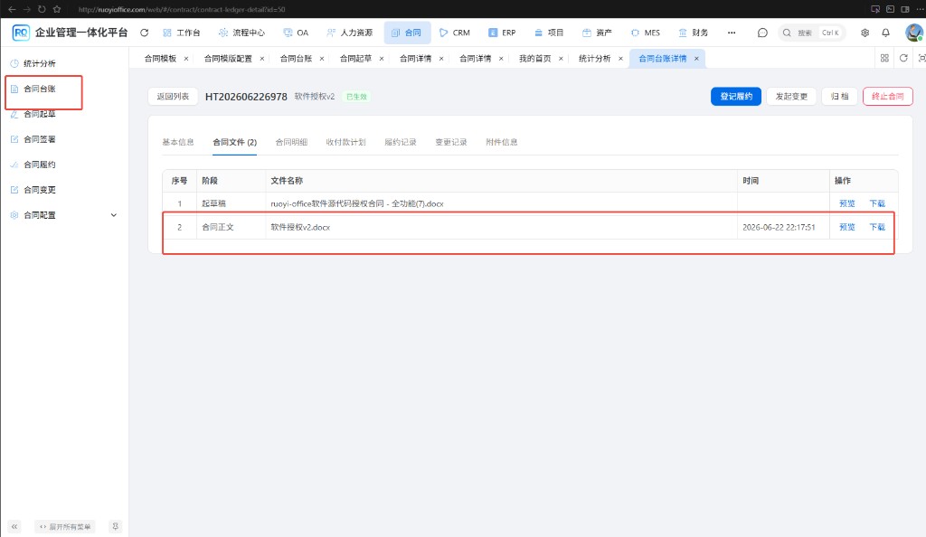The image size is (926, 537).
Task: Click the reload page icon on the tab bar
Action: tap(903, 58)
